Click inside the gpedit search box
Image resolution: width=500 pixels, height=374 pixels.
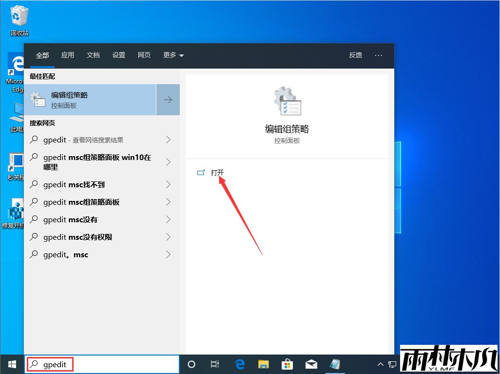coord(97,364)
